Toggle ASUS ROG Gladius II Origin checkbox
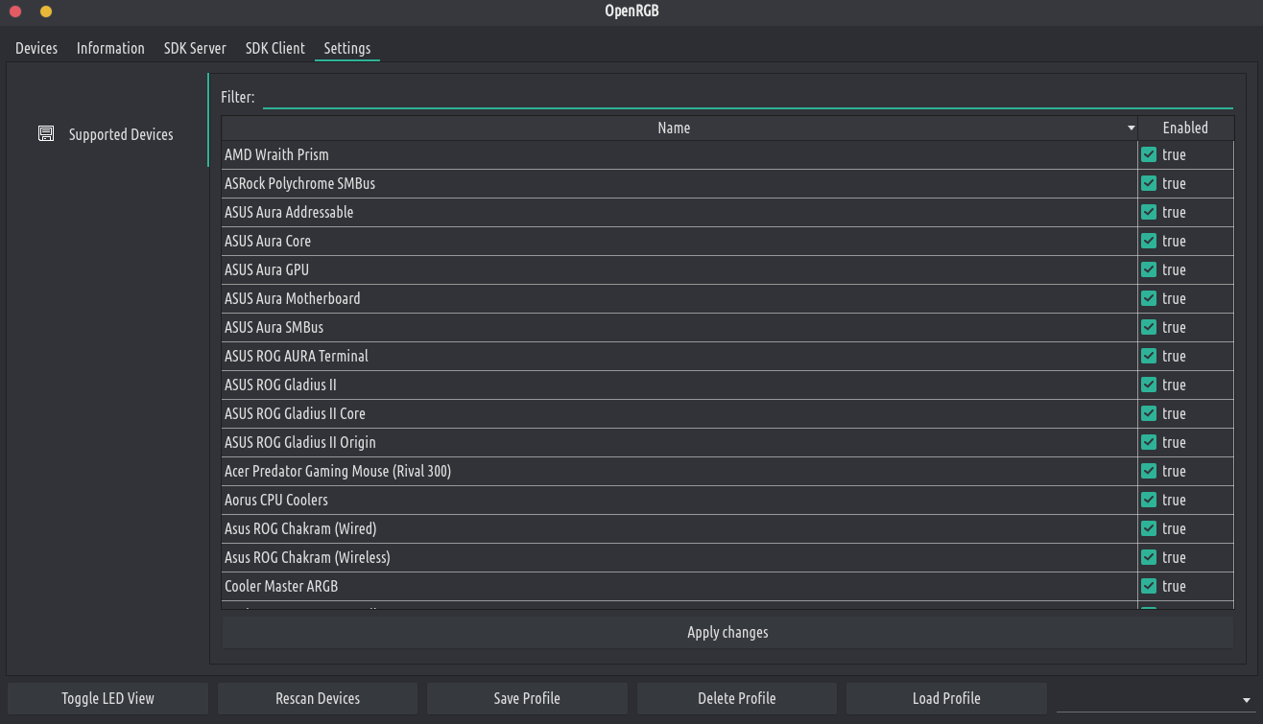The width and height of the screenshot is (1263, 724). pos(1149,442)
